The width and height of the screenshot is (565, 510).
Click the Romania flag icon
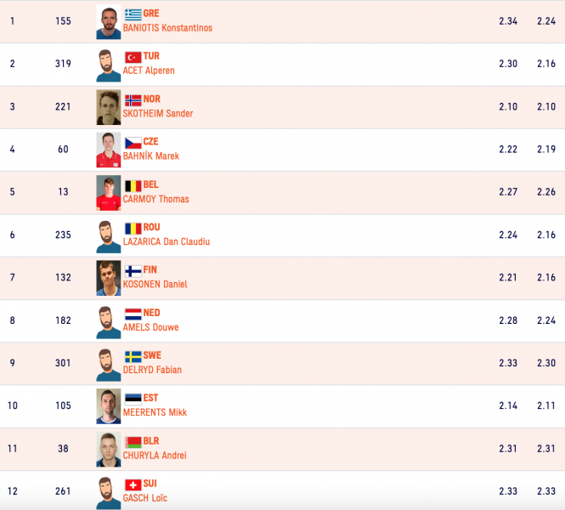pos(133,228)
